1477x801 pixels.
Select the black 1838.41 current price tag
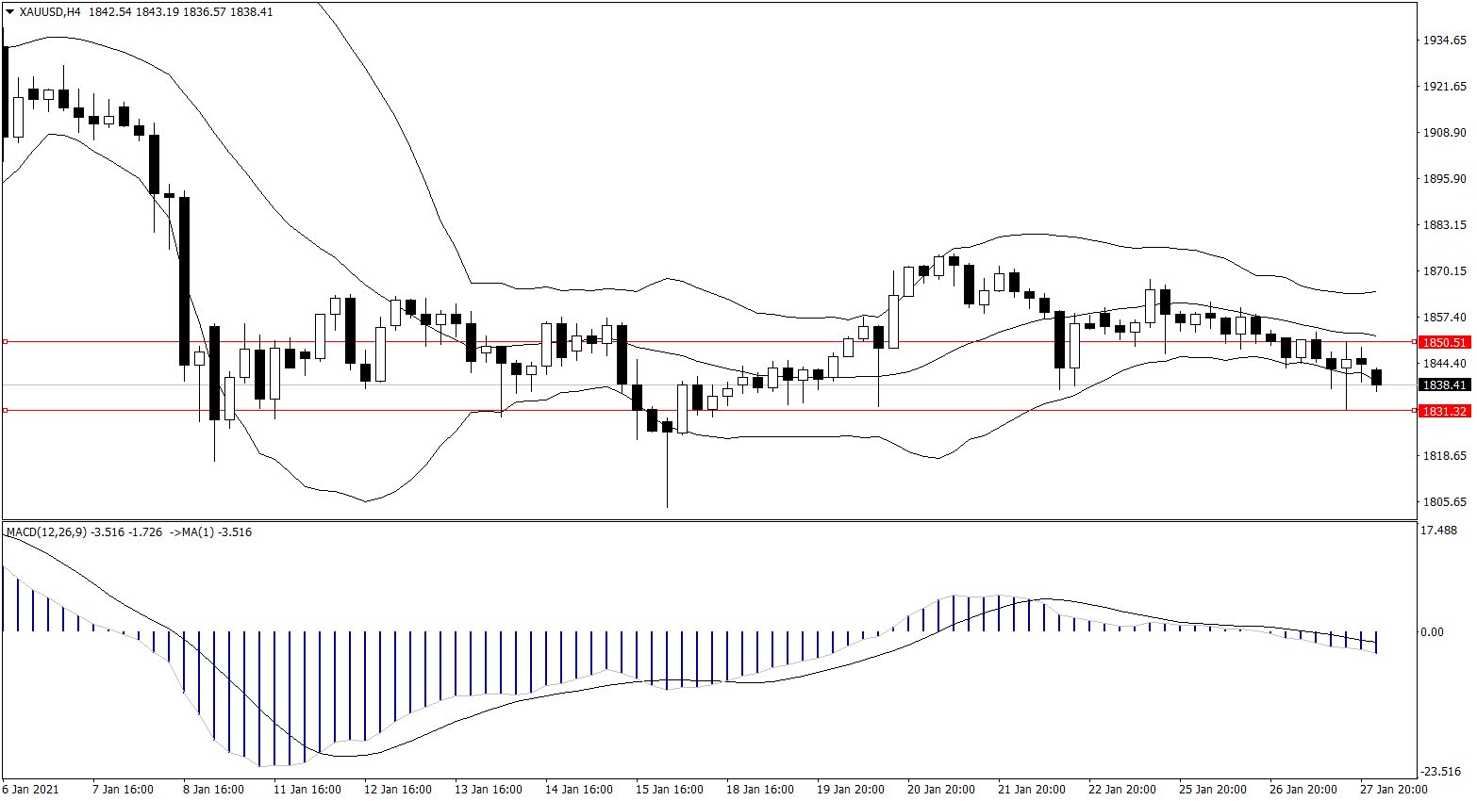pyautogui.click(x=1444, y=385)
